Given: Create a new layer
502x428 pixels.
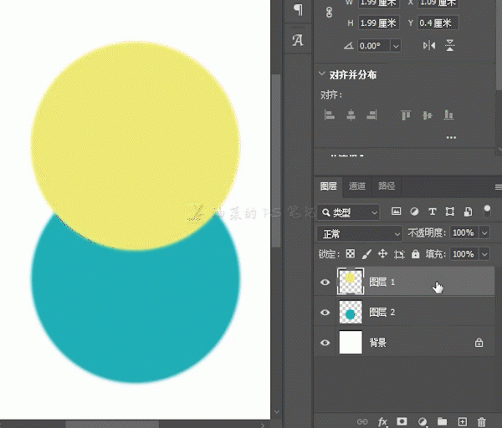Looking at the screenshot, I should click(x=462, y=421).
